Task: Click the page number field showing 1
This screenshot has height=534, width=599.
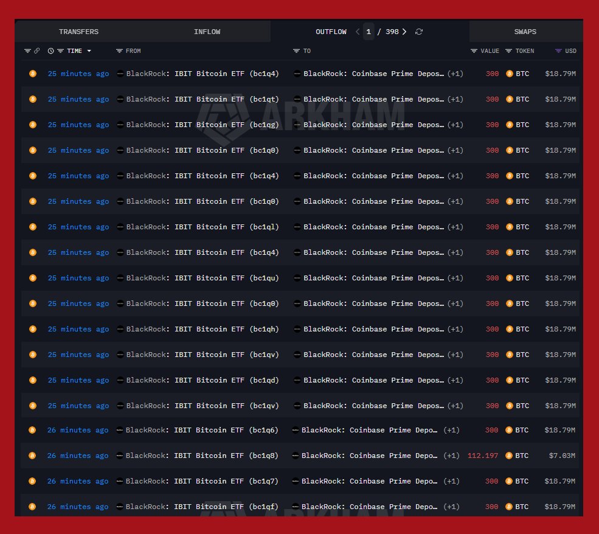Action: tap(369, 32)
